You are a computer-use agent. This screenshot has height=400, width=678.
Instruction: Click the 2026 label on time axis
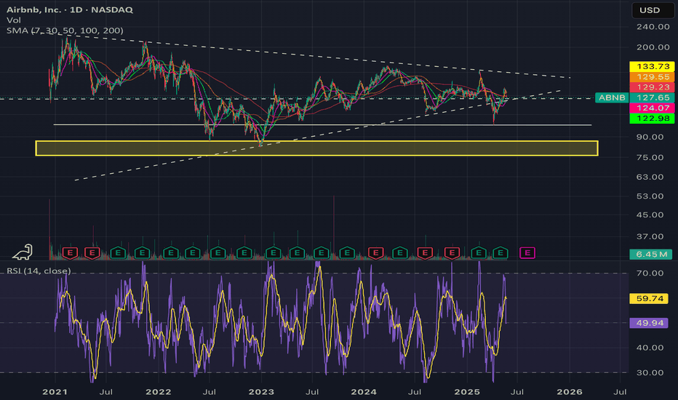click(x=570, y=392)
